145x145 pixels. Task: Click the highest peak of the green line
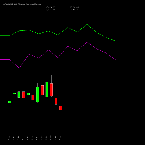[x=87, y=24]
